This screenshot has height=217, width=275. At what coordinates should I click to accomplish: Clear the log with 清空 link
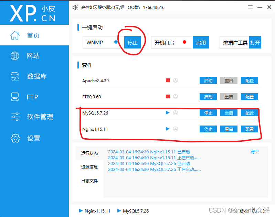pyautogui.click(x=254, y=152)
